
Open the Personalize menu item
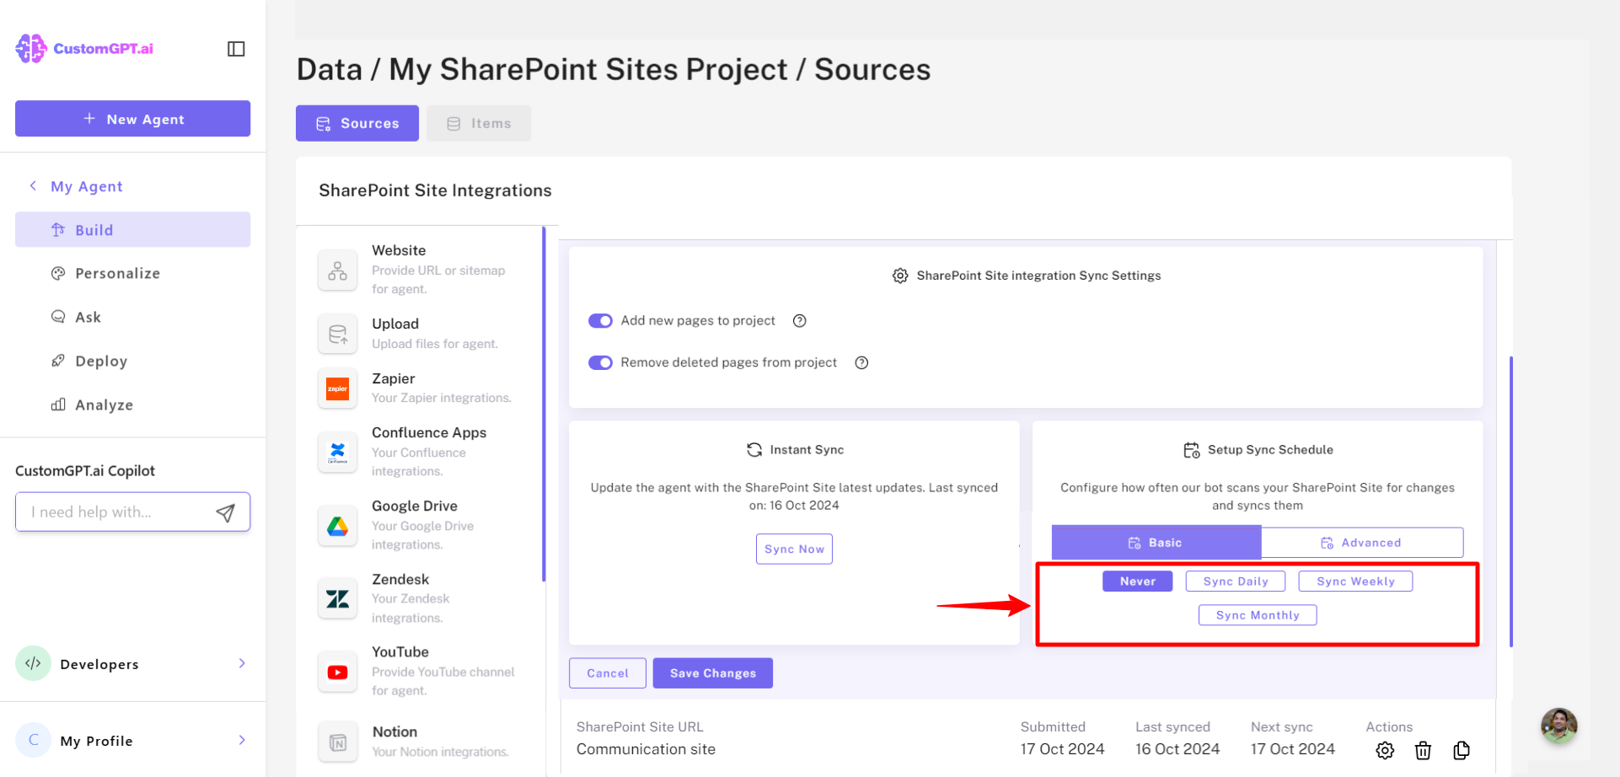[132, 273]
